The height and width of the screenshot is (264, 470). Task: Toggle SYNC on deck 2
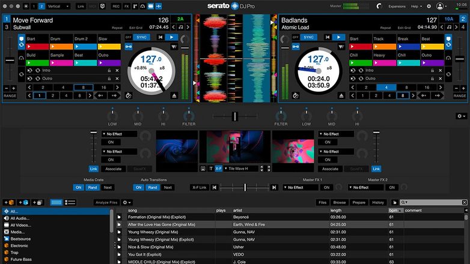(x=308, y=37)
